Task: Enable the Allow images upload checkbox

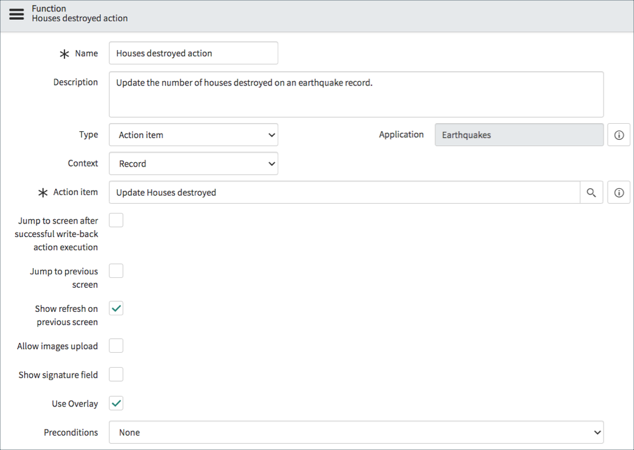Action: click(x=116, y=346)
